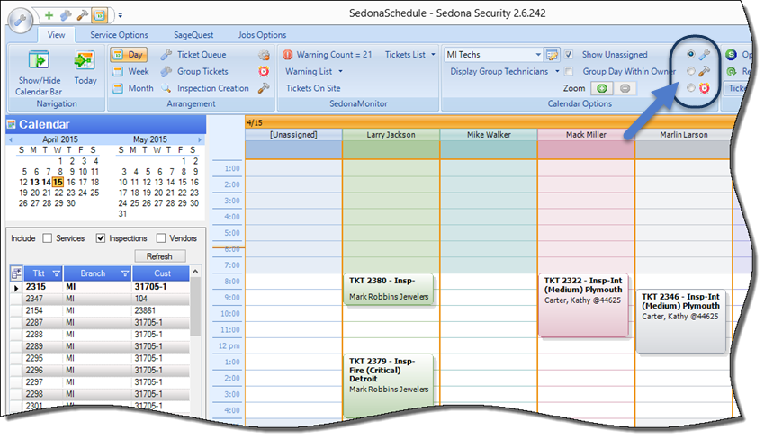
Task: Select ticket row 2154 in the list
Action: (x=99, y=310)
